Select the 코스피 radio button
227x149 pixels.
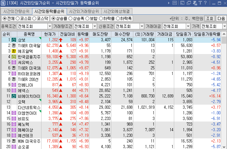point(18,18)
